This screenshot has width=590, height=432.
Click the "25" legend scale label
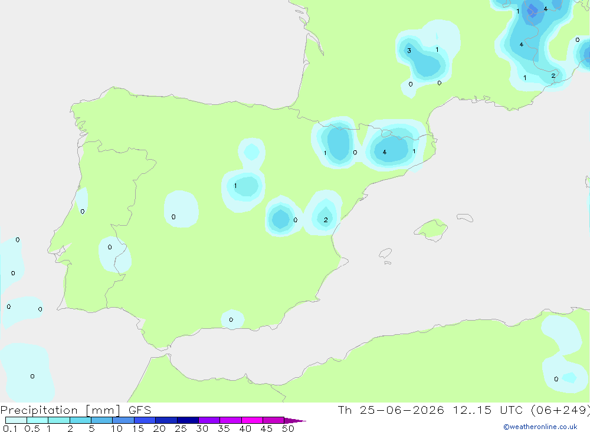(x=181, y=428)
